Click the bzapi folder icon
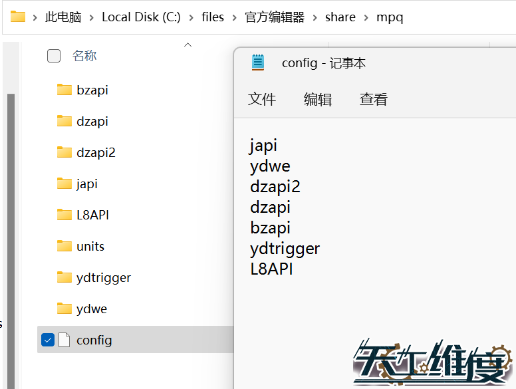516x389 pixels. 64,90
